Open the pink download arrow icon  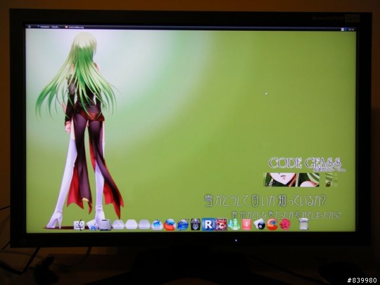pyautogui.click(x=246, y=224)
